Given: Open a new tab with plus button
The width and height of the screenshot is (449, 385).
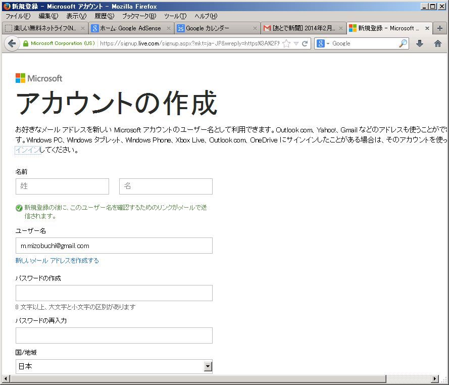Looking at the screenshot, I should tap(440, 28).
